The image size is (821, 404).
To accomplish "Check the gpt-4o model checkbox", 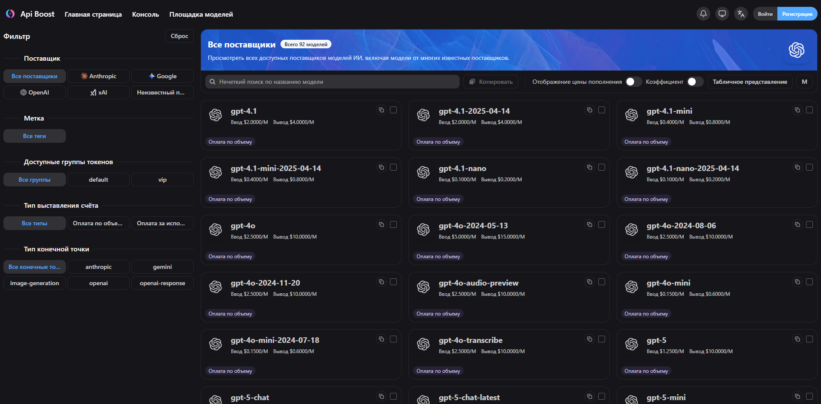I will (393, 224).
